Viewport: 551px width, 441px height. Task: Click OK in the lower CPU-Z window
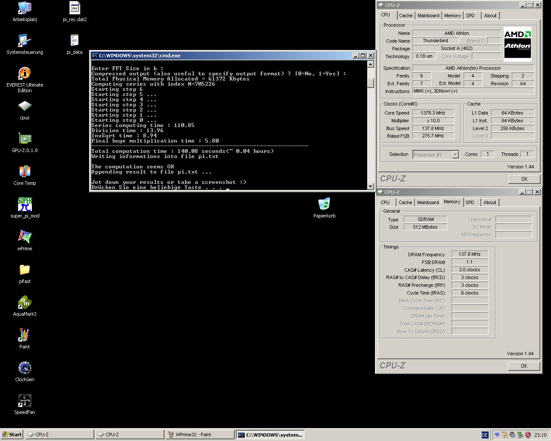pyautogui.click(x=524, y=366)
